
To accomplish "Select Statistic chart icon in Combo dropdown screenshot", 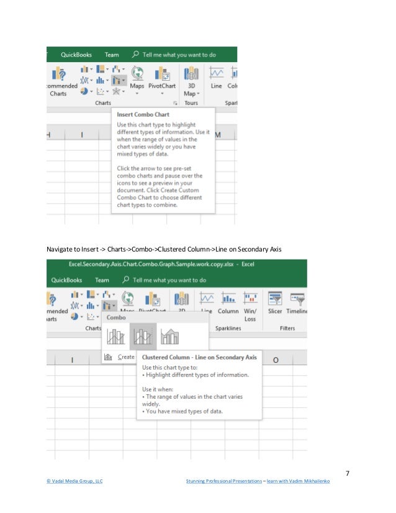I will 91,306.
